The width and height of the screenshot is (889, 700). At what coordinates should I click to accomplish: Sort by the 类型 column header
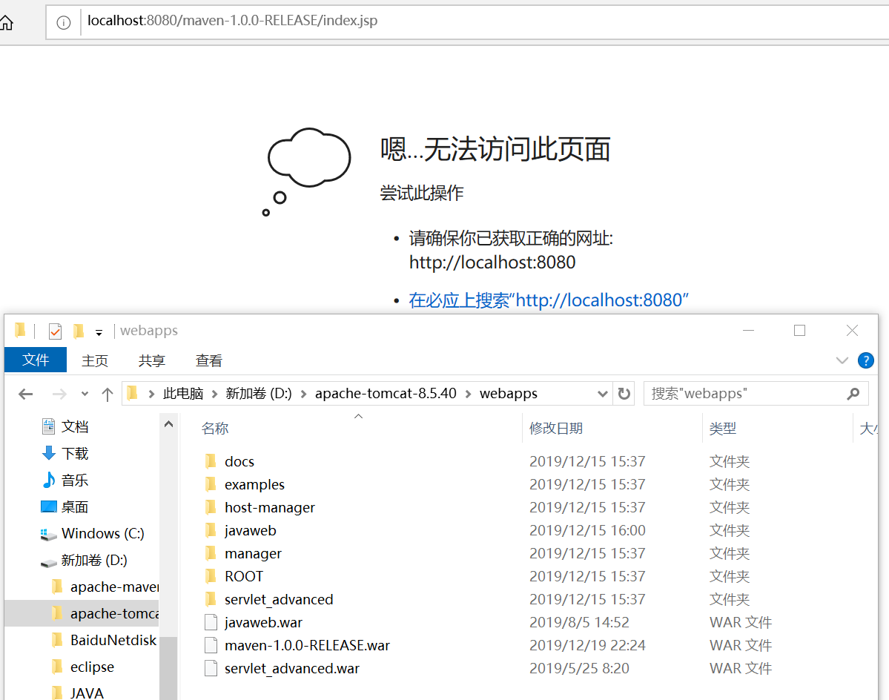tap(723, 429)
